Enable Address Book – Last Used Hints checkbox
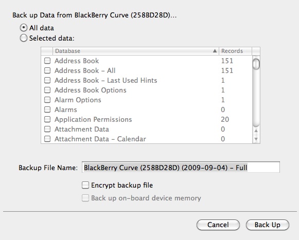299x240 pixels. coord(47,80)
